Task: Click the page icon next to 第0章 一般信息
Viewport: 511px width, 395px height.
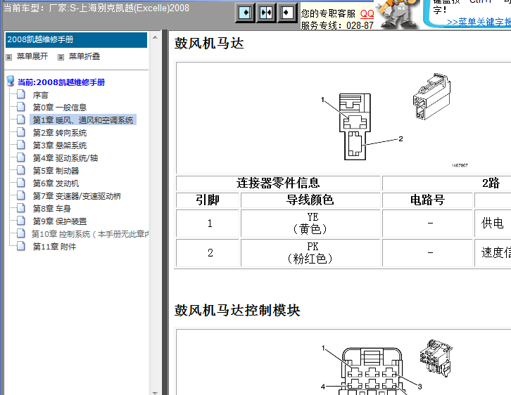Action: point(21,107)
